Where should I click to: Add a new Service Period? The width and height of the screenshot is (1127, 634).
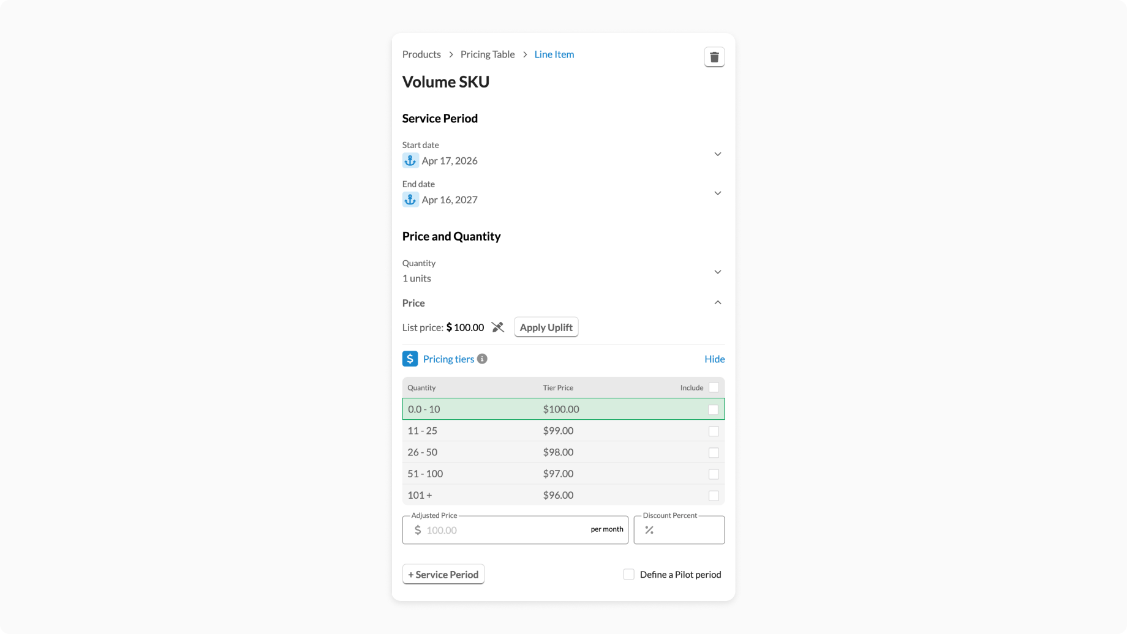pos(443,574)
